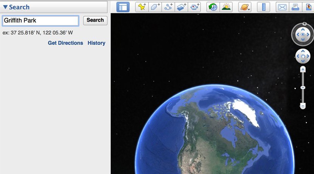Viewport: 314px width, 174px height.
Task: Record a tour using the camera icon
Action: click(x=194, y=7)
